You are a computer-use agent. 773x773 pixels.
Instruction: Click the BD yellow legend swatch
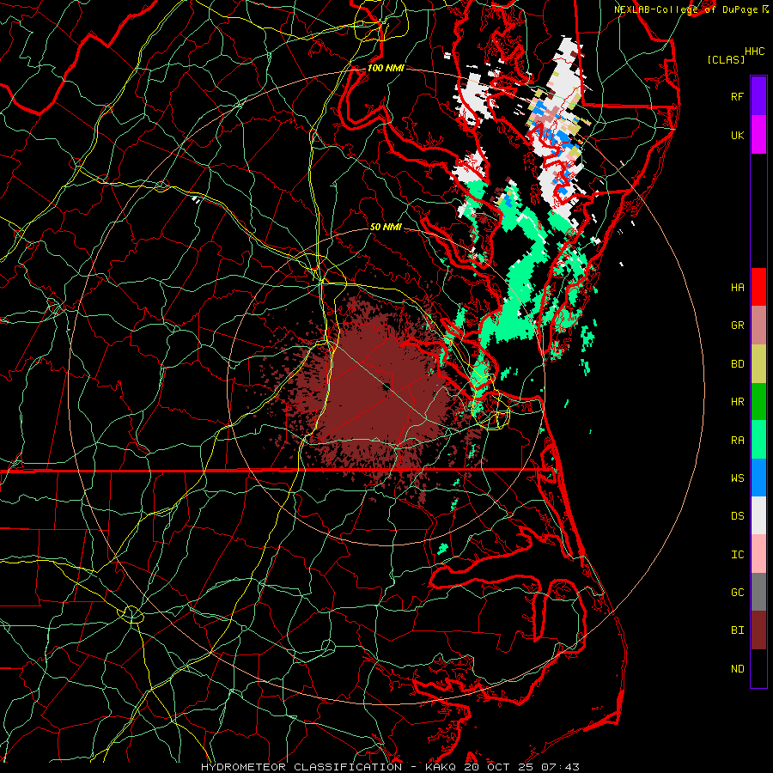click(x=758, y=363)
